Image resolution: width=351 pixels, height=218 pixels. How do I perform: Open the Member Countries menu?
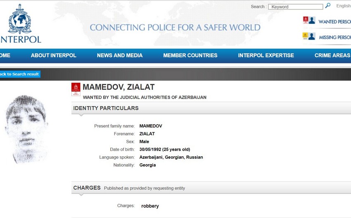coord(190,55)
